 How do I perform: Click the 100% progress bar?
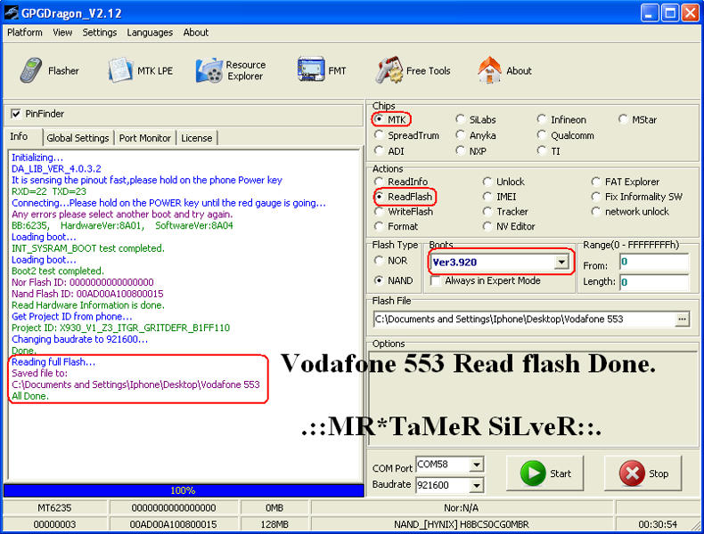coord(184,490)
